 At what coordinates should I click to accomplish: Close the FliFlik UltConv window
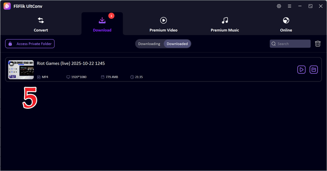(x=321, y=6)
